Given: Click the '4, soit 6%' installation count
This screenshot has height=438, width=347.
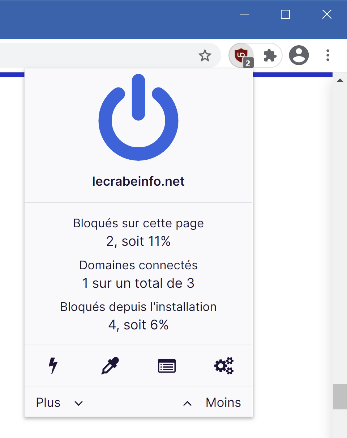Looking at the screenshot, I should (138, 325).
